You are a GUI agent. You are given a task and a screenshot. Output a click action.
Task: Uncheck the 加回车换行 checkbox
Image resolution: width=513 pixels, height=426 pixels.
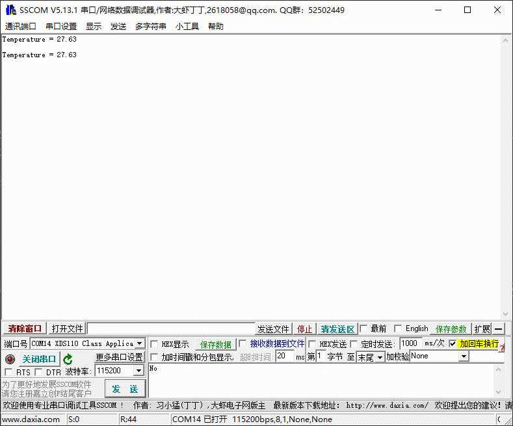click(453, 343)
